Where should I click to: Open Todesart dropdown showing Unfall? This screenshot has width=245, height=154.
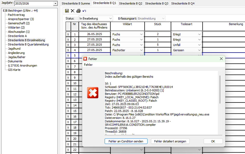coord(199,45)
